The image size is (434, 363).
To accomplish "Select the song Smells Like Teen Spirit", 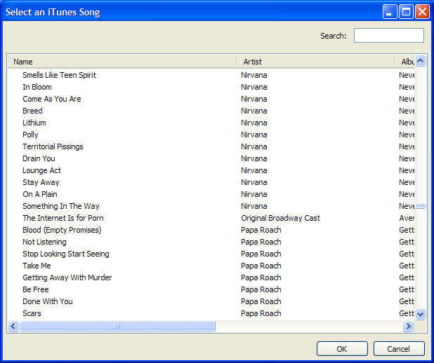I will click(x=59, y=75).
